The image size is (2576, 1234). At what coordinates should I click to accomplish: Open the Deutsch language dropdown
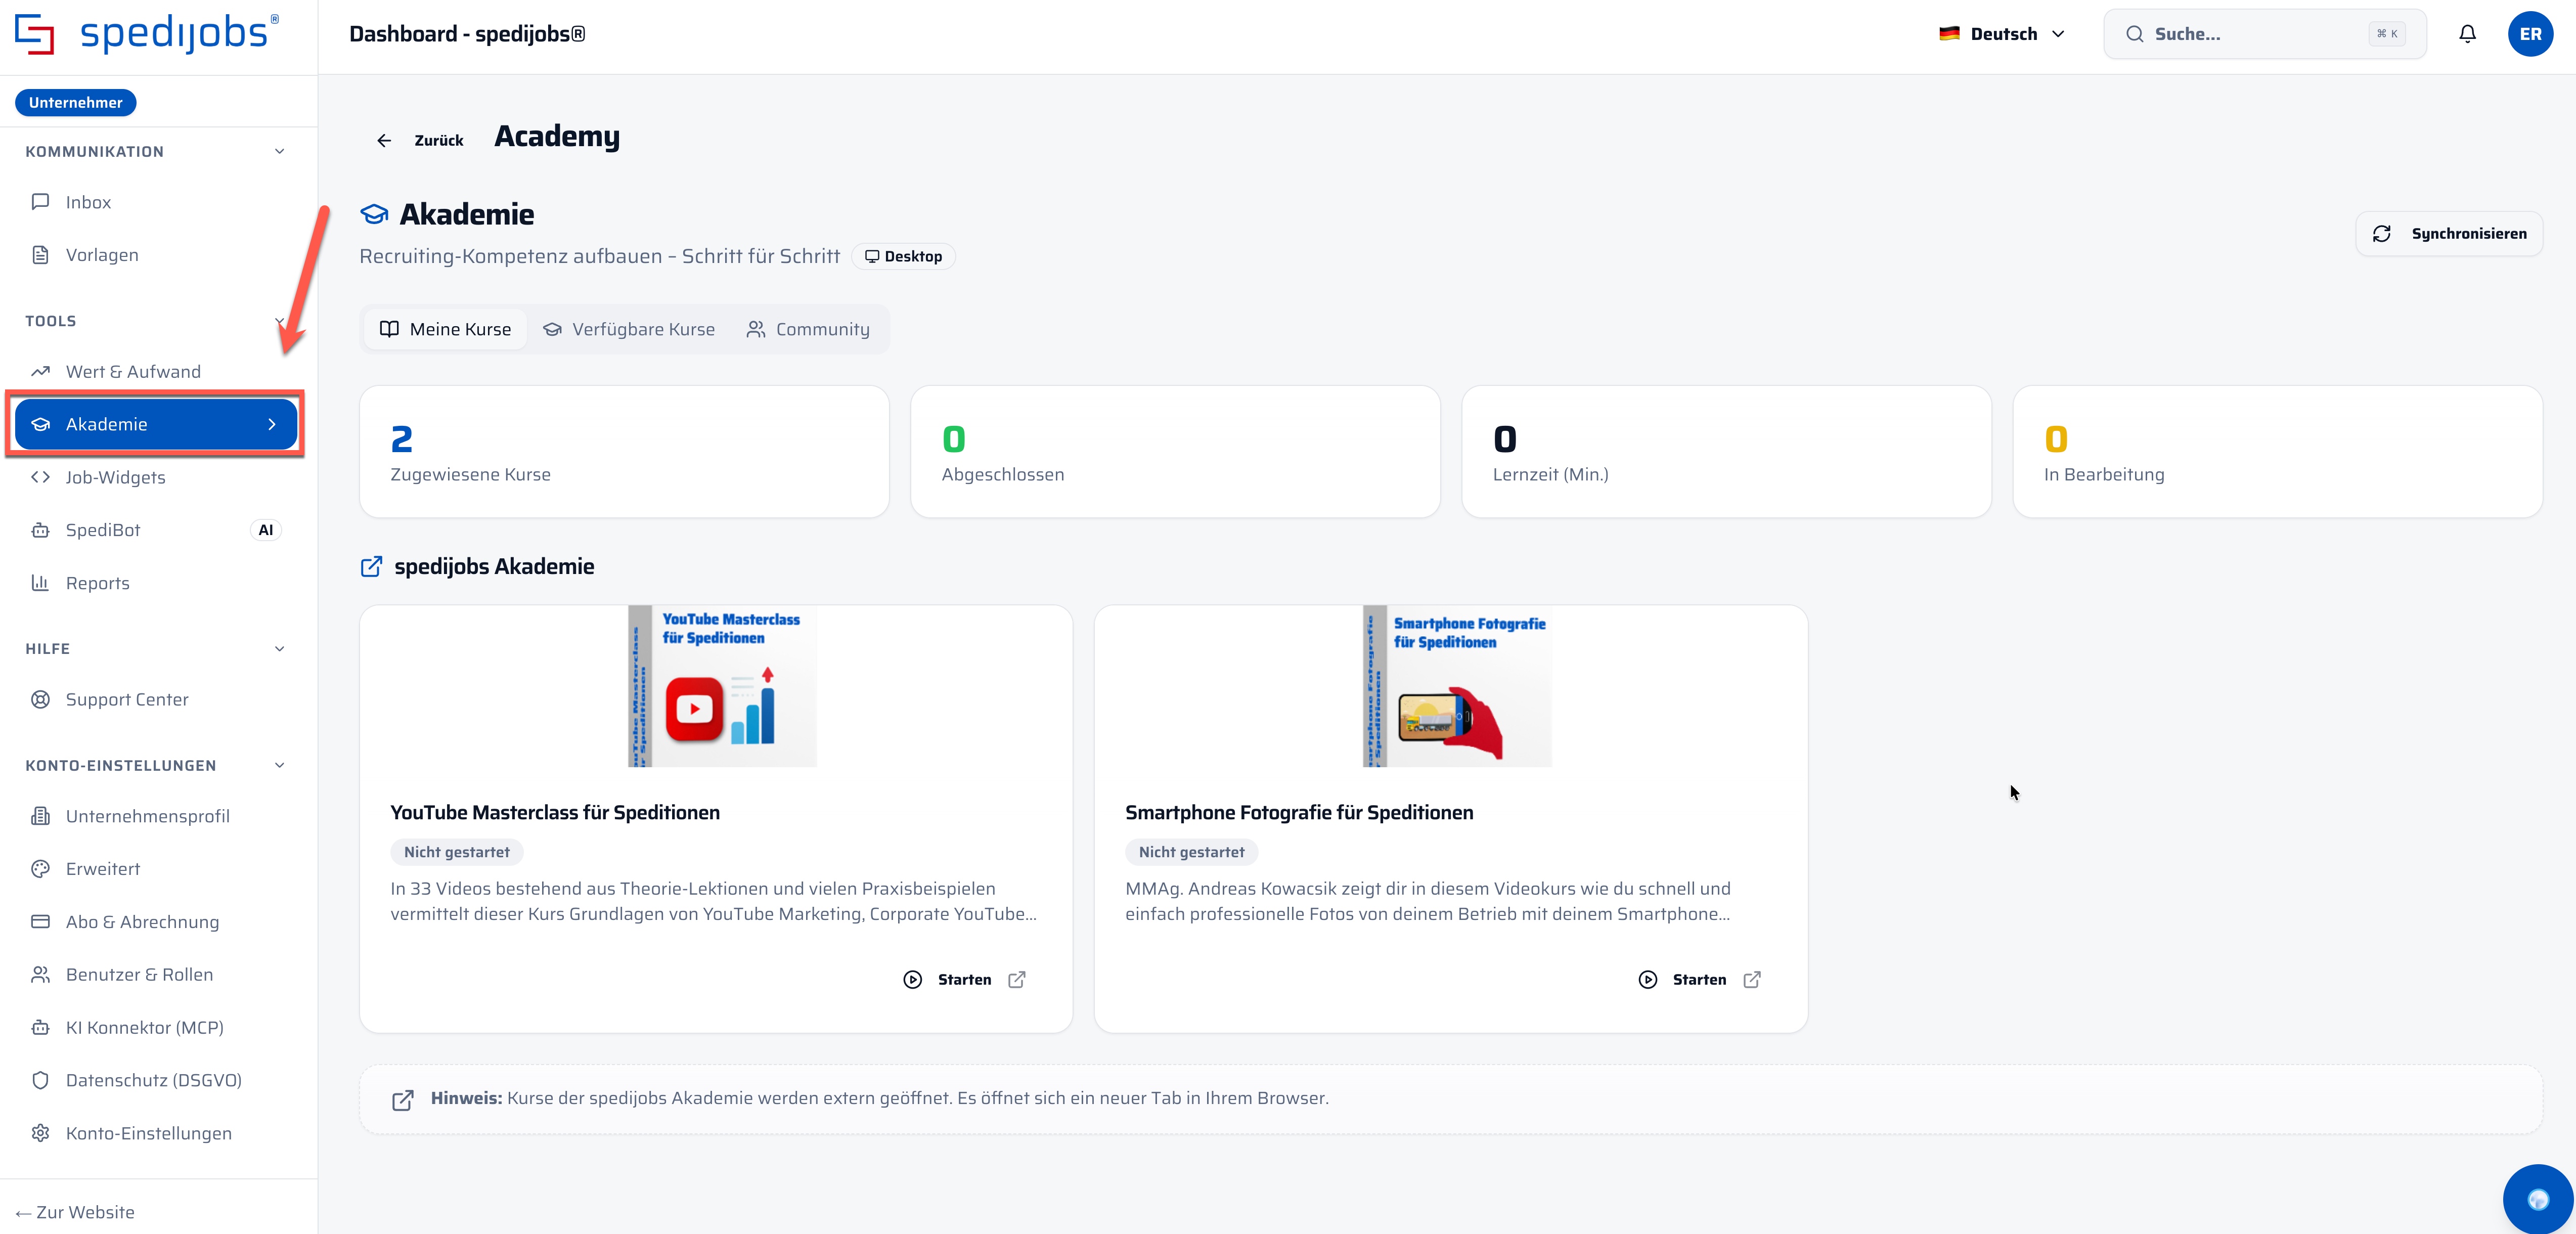tap(2002, 34)
